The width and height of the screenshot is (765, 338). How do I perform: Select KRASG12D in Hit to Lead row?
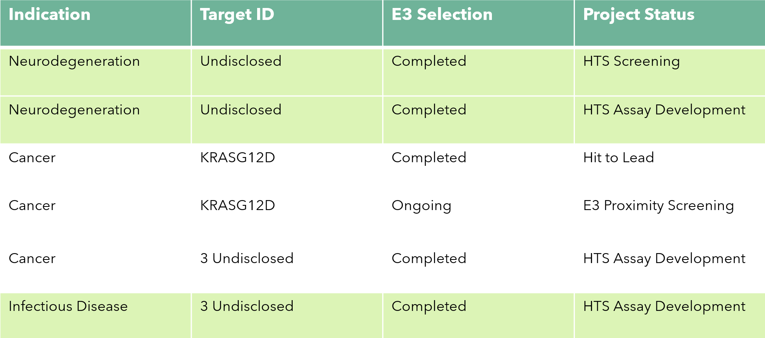pos(238,157)
